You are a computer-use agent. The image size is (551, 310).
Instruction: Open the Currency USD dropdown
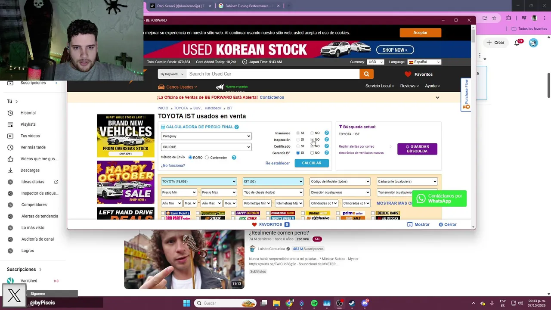point(375,62)
